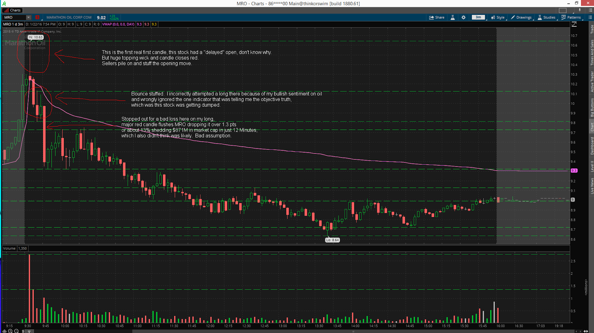Image resolution: width=594 pixels, height=333 pixels.
Task: Open the Chart side tab
Action: pyautogui.click(x=592, y=127)
